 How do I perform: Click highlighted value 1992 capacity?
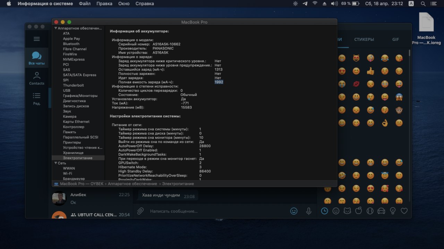(x=219, y=82)
